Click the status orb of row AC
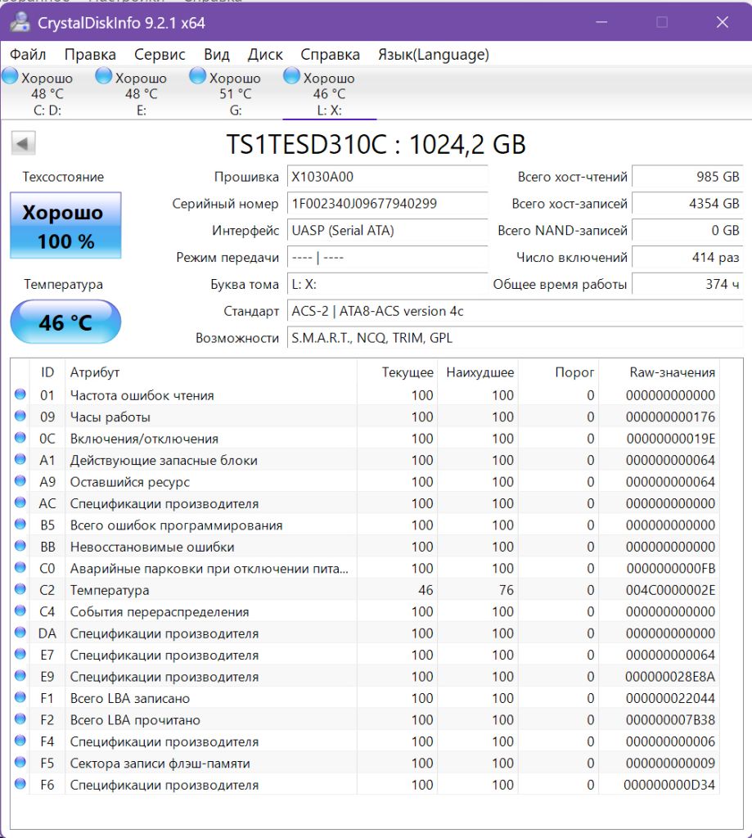 20,502
